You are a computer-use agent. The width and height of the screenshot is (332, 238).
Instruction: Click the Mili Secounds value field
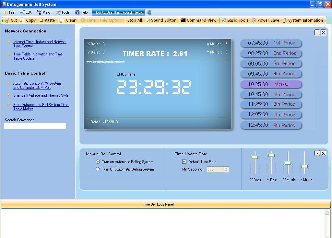[x=215, y=169]
